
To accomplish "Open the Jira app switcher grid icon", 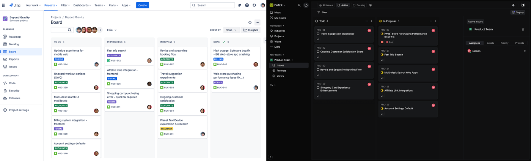I will coord(4,5).
